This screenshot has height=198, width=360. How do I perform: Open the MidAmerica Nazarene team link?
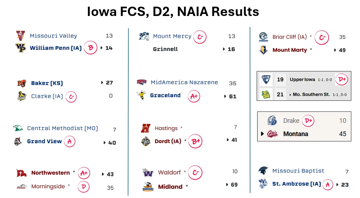tap(184, 82)
